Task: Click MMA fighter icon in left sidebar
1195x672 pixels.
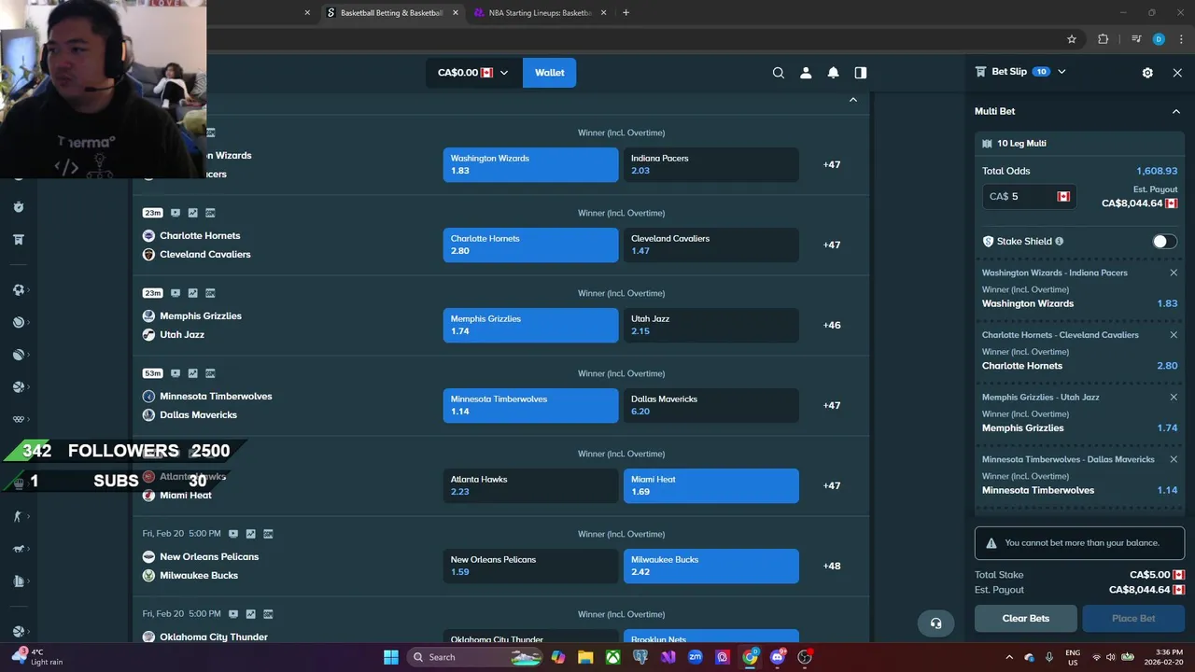Action: (18, 516)
